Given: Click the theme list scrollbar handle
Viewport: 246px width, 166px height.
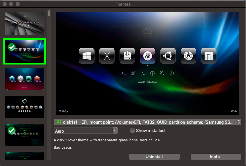Looking at the screenshot, I should tap(49, 13).
